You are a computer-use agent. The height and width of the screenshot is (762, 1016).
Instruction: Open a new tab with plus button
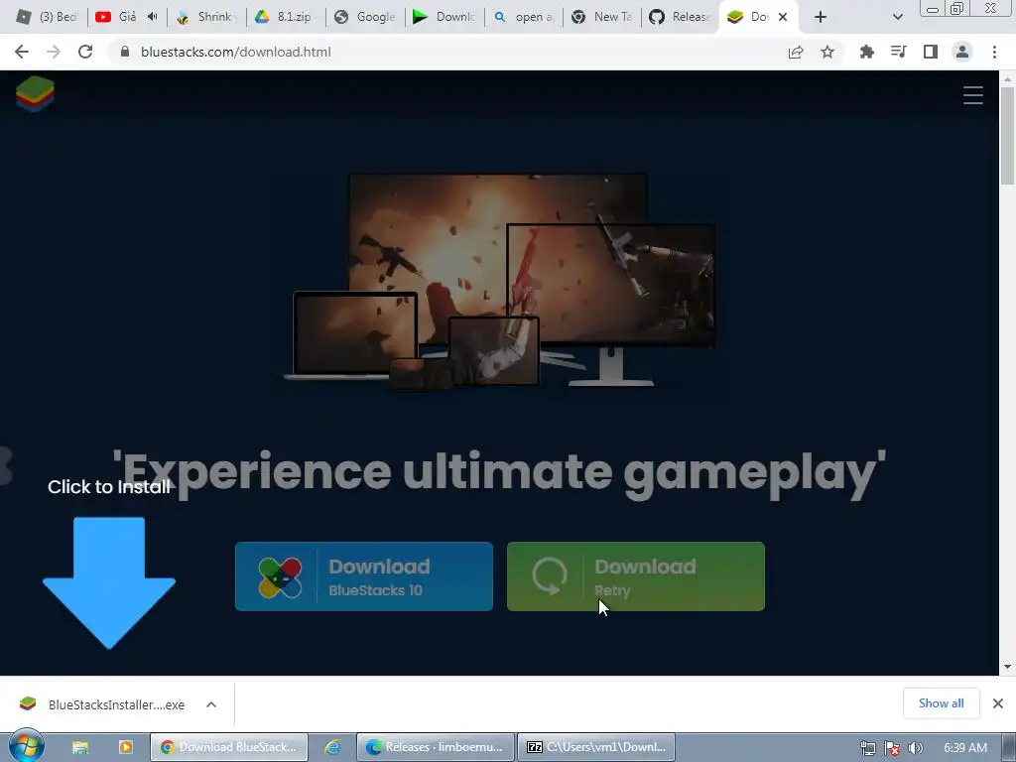(821, 17)
